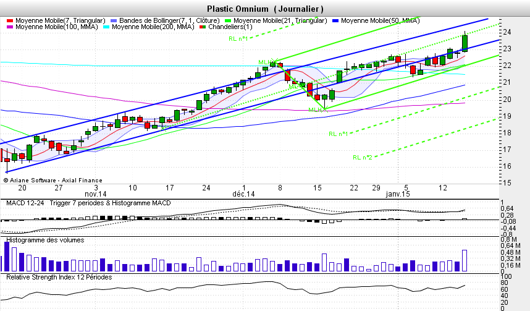The height and width of the screenshot is (311, 530).
Task: Select the Moyenne Mobile(100, MMA) legend label
Action: (56, 27)
